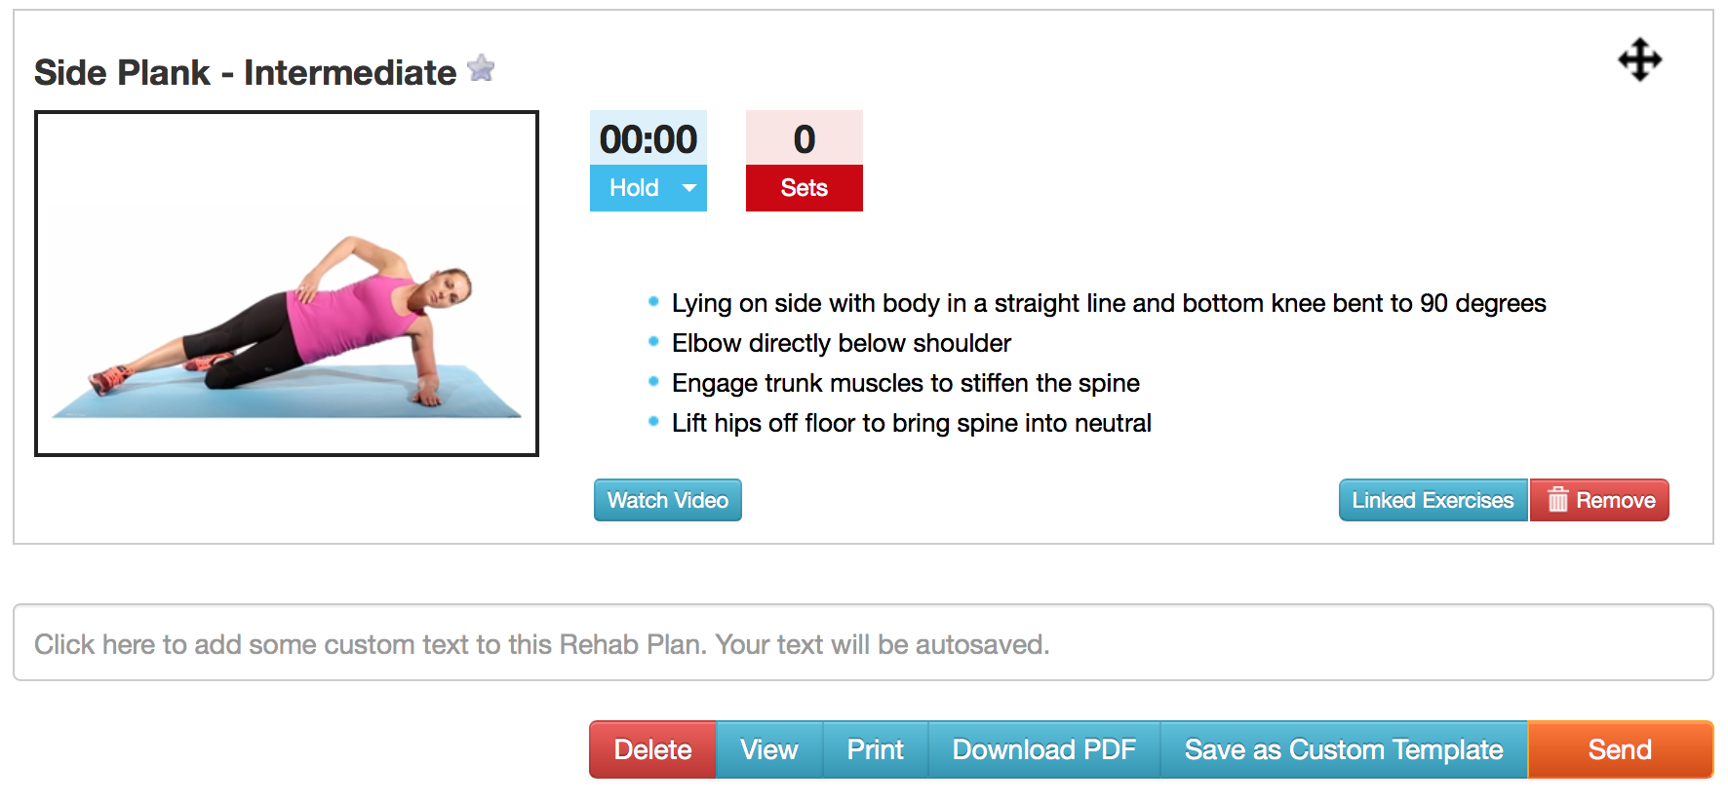Click the trash icon to remove exercise

1558,500
